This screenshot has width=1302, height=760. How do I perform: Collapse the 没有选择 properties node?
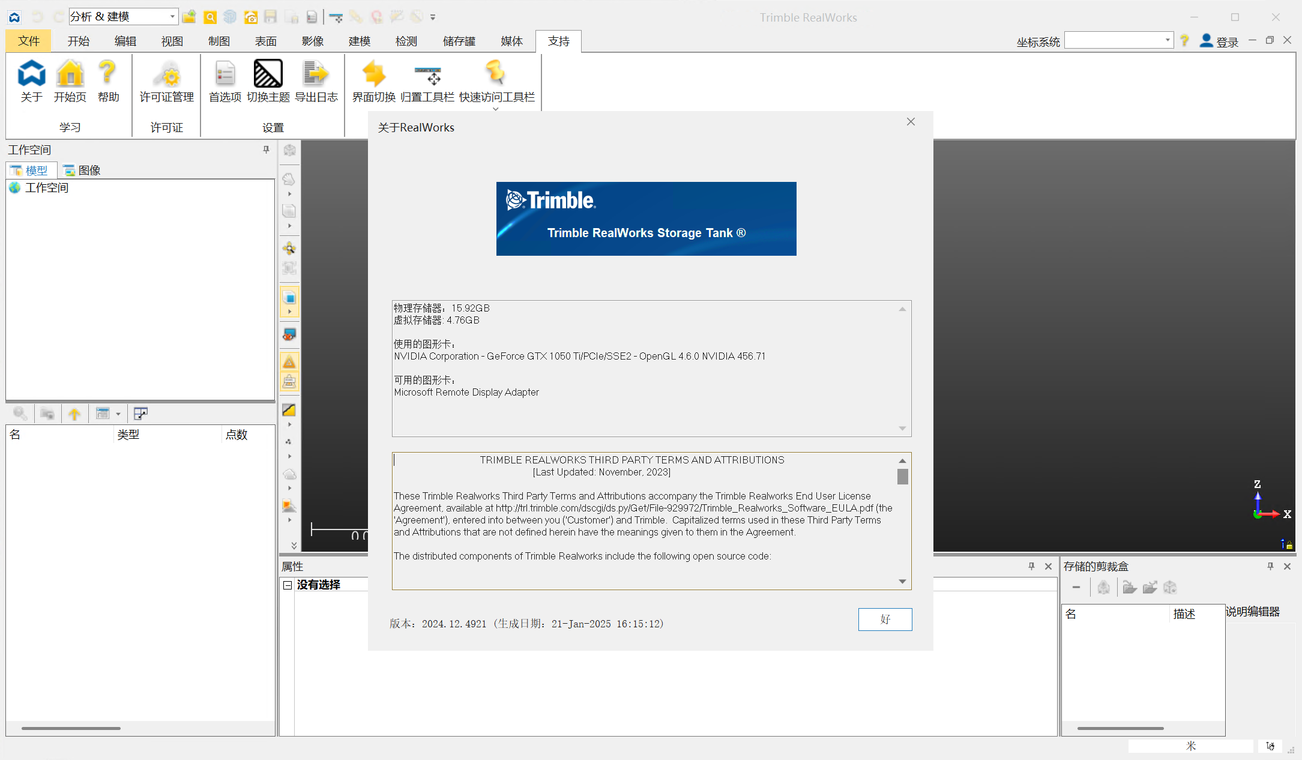288,585
